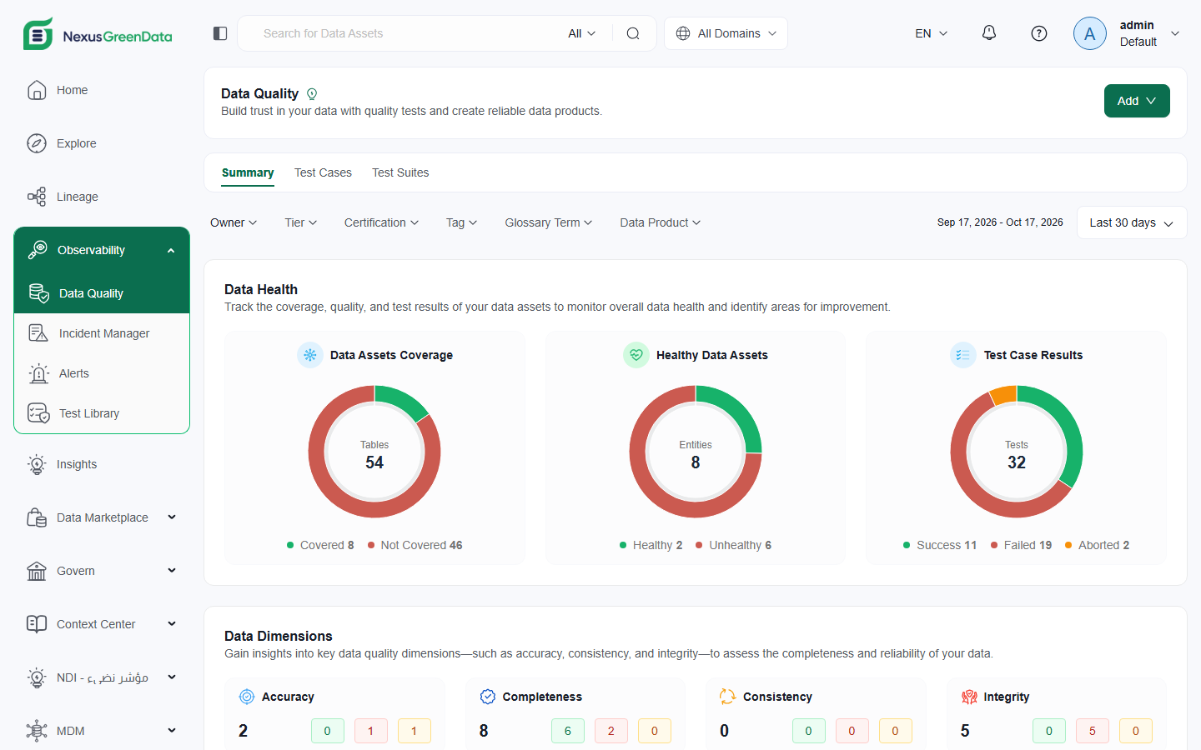Click Completeness success count 6 badge
The width and height of the screenshot is (1201, 750).
tap(568, 731)
